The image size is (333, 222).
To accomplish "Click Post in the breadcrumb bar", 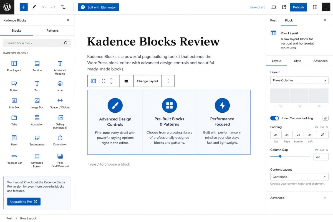I will coord(9,218).
